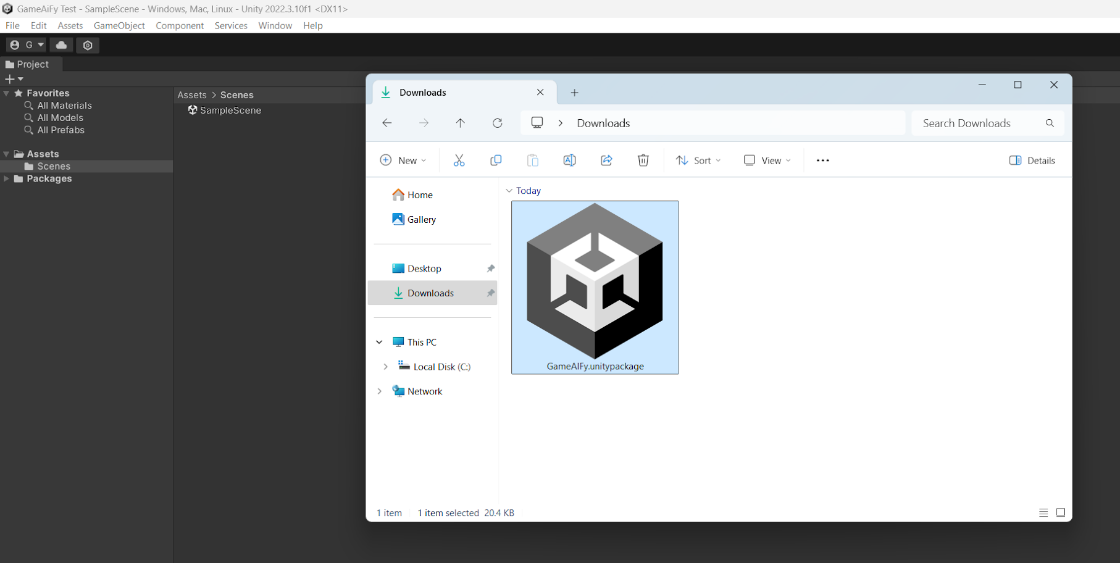Open the New item dropdown

403,161
